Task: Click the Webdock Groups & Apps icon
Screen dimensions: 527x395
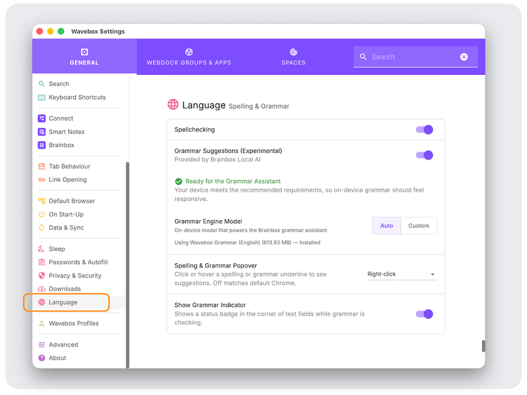Action: (189, 52)
